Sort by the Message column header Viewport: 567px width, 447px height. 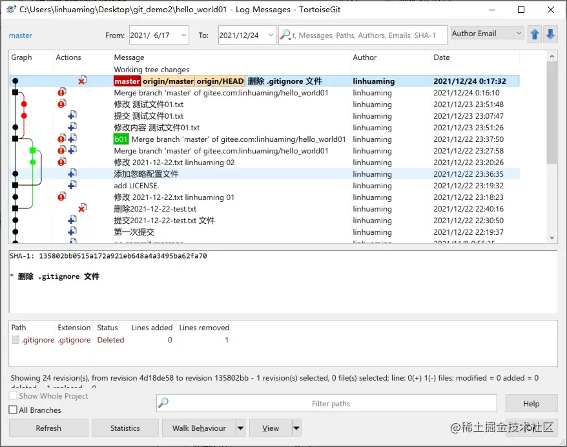coord(231,57)
